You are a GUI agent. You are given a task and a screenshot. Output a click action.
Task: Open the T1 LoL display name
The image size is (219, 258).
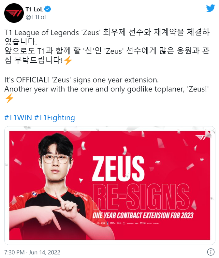click(x=34, y=9)
